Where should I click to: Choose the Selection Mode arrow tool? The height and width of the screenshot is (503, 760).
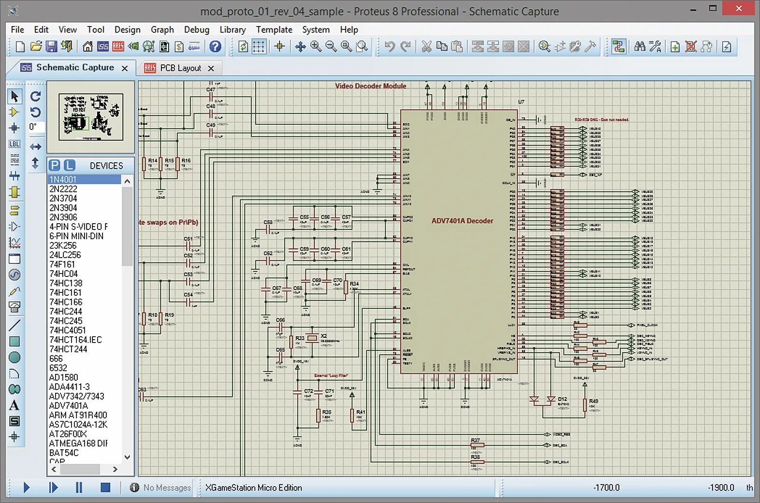point(15,97)
